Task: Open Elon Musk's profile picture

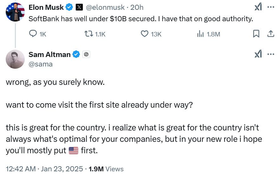Action: (x=15, y=11)
